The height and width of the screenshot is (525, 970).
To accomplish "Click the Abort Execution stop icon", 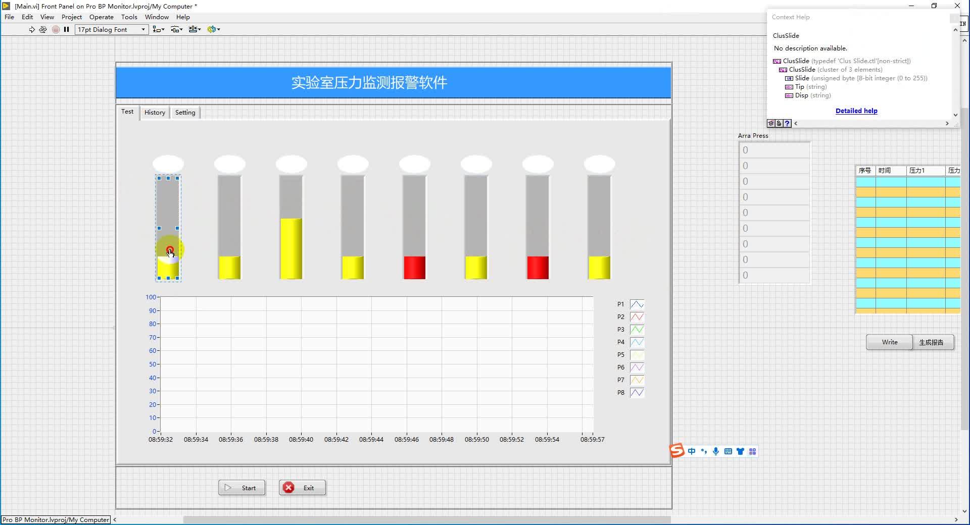I will (x=56, y=29).
